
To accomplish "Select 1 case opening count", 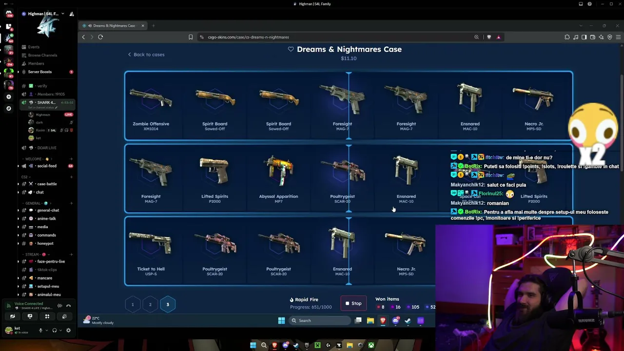I will (x=133, y=304).
